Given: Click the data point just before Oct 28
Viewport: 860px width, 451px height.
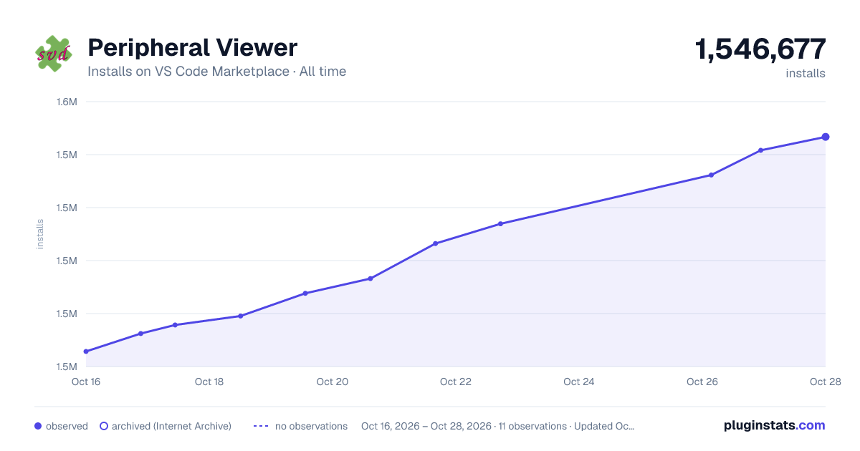Looking at the screenshot, I should pos(760,150).
